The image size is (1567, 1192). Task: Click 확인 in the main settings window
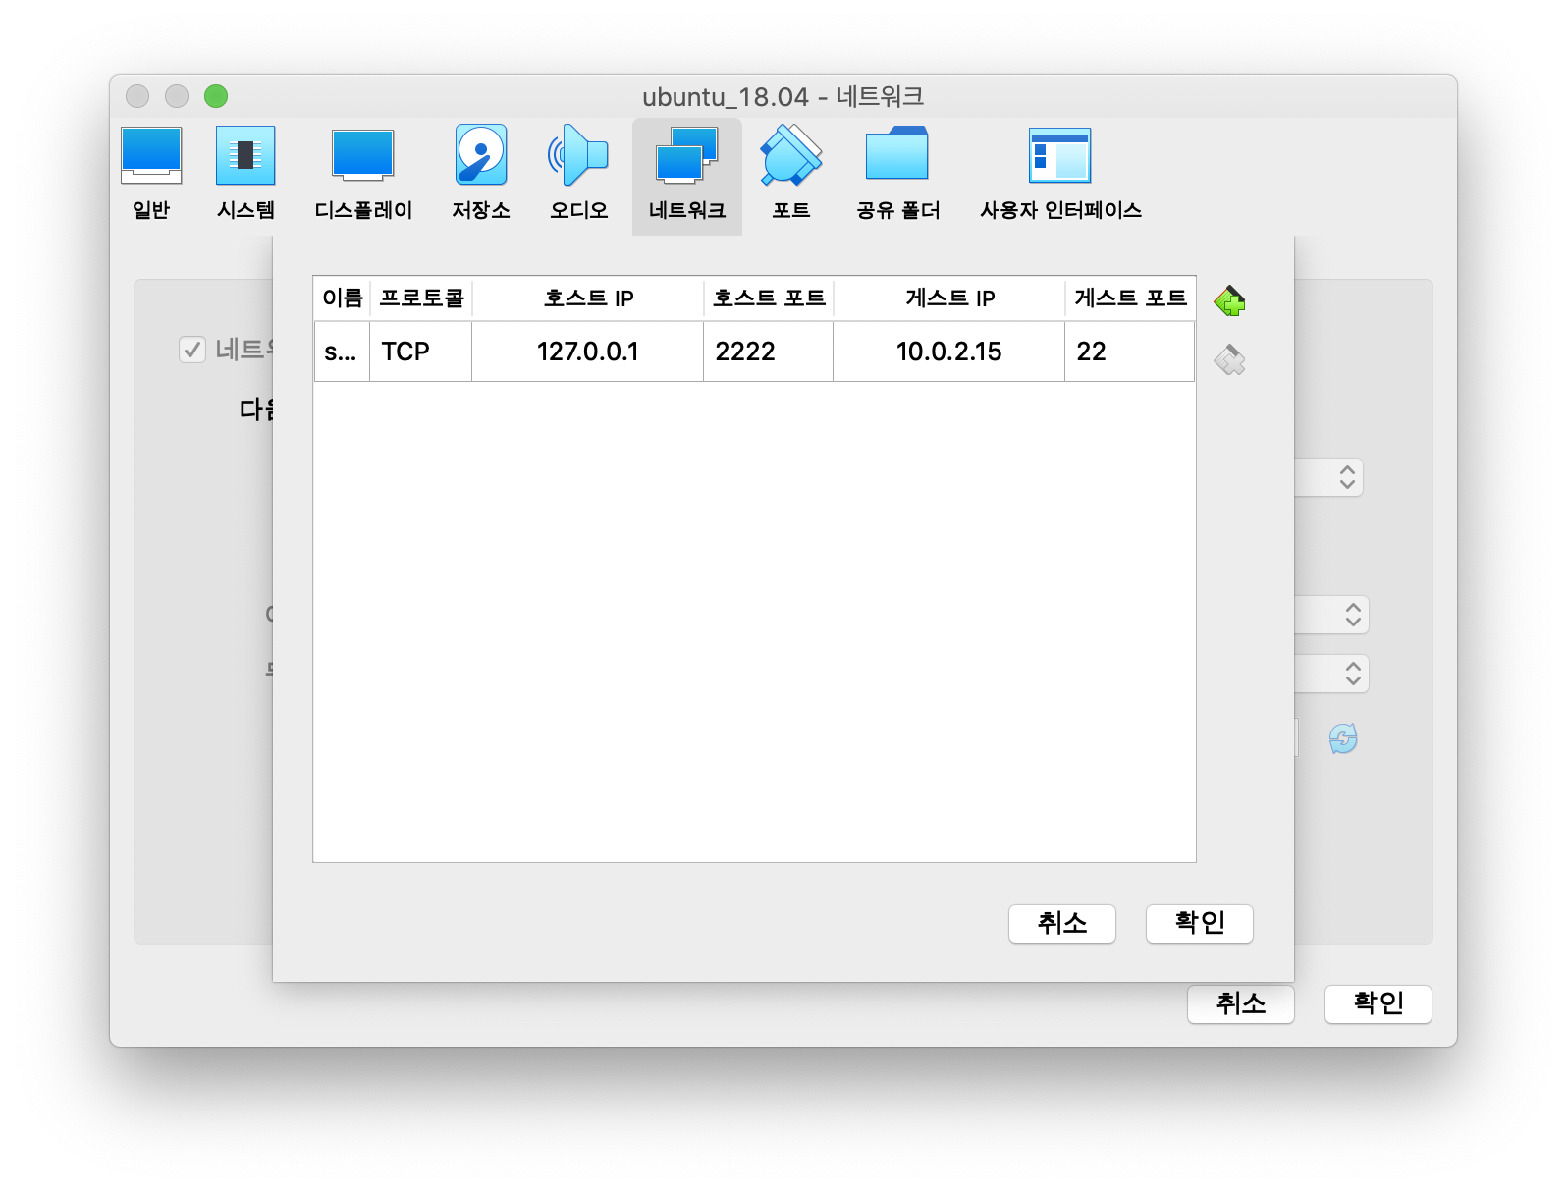click(x=1378, y=1003)
